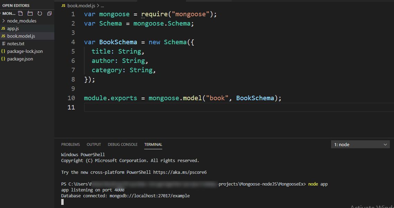This screenshot has height=208, width=394.
Task: Select the breadcrumb ellipsis after book.model.js
Action: [102, 6]
